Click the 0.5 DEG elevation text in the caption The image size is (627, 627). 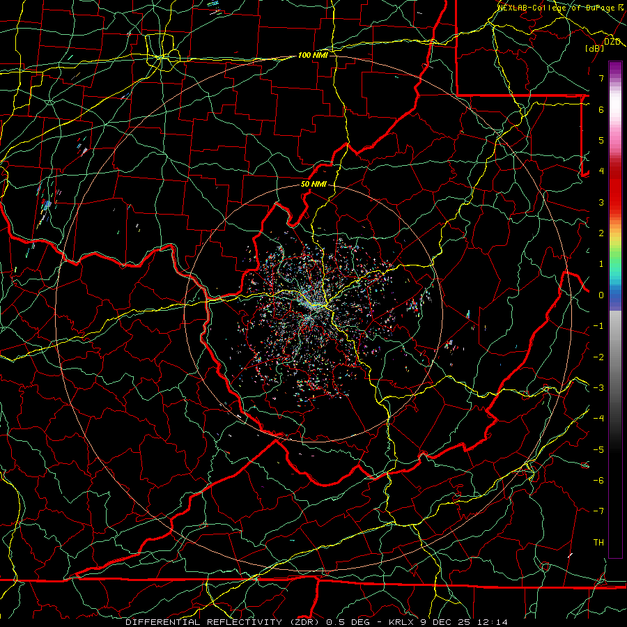(x=348, y=622)
